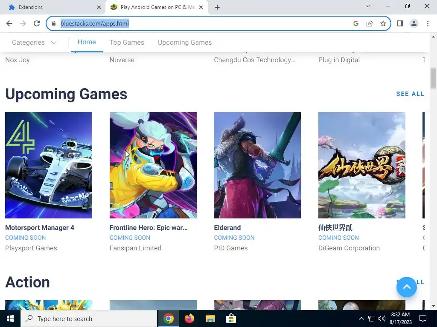Open Chrome three-dot menu

[428, 24]
